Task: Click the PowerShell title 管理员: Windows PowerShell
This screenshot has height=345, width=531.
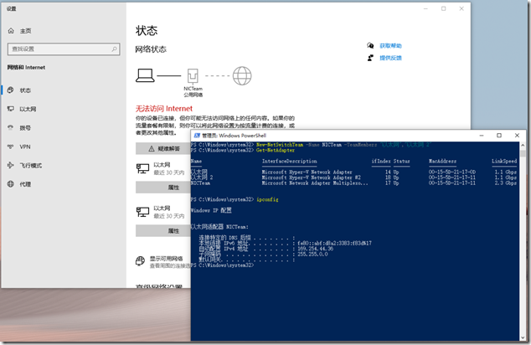Action: (234, 136)
